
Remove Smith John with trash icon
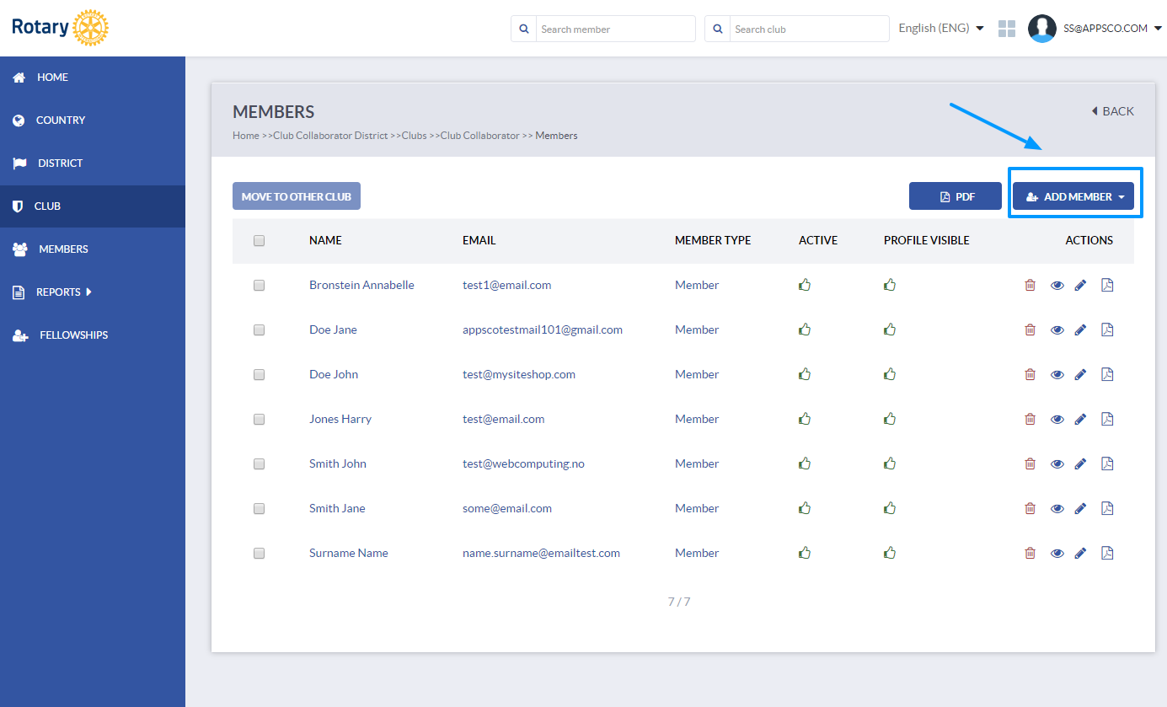(x=1030, y=463)
